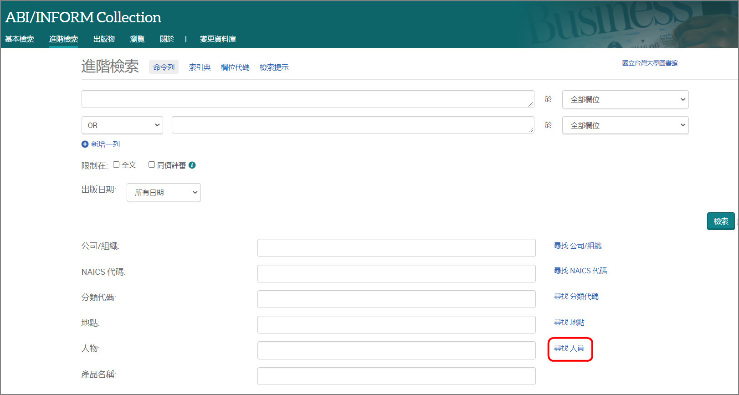Open the 關於 menu item
Screen dimensions: 739x395
(167, 39)
